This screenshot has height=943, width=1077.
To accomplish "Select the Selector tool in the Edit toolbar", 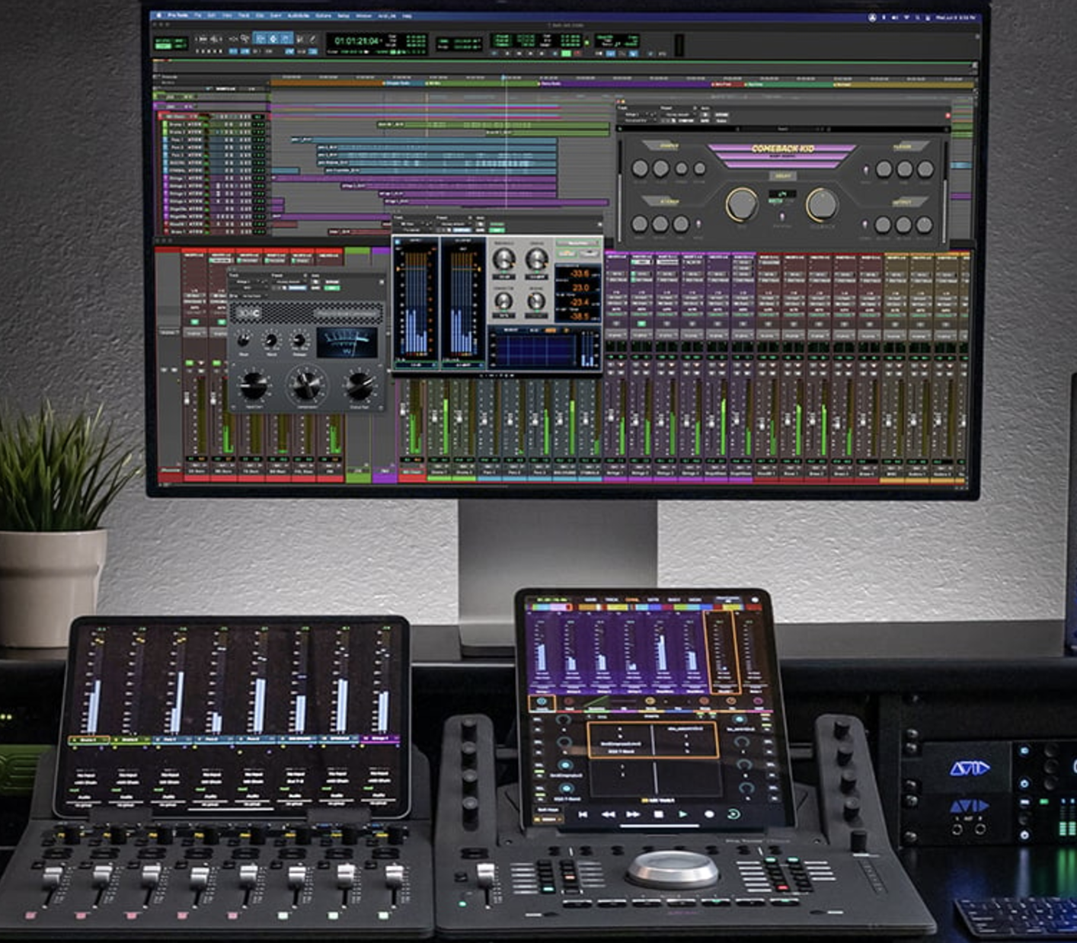I will tap(273, 38).
